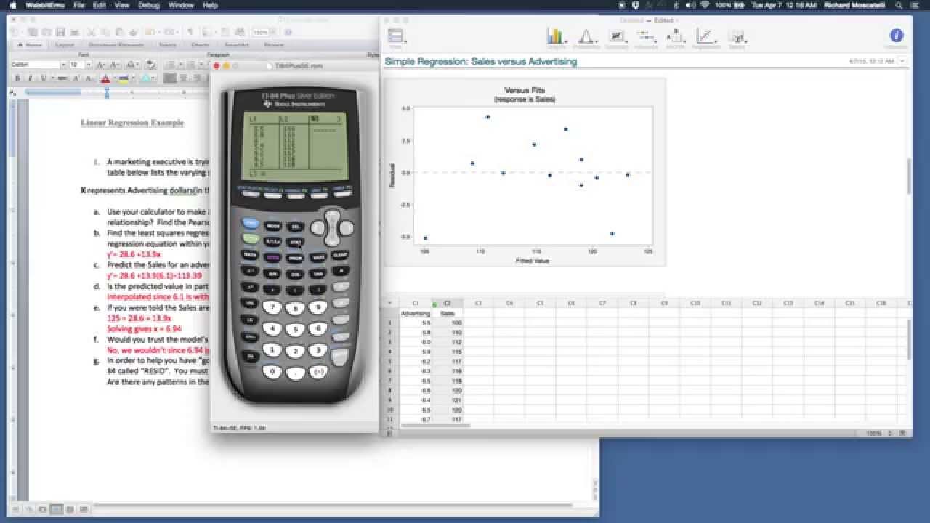This screenshot has height=523, width=930.
Task: Click the GRAPH key under calculator screen
Action: coord(342,194)
